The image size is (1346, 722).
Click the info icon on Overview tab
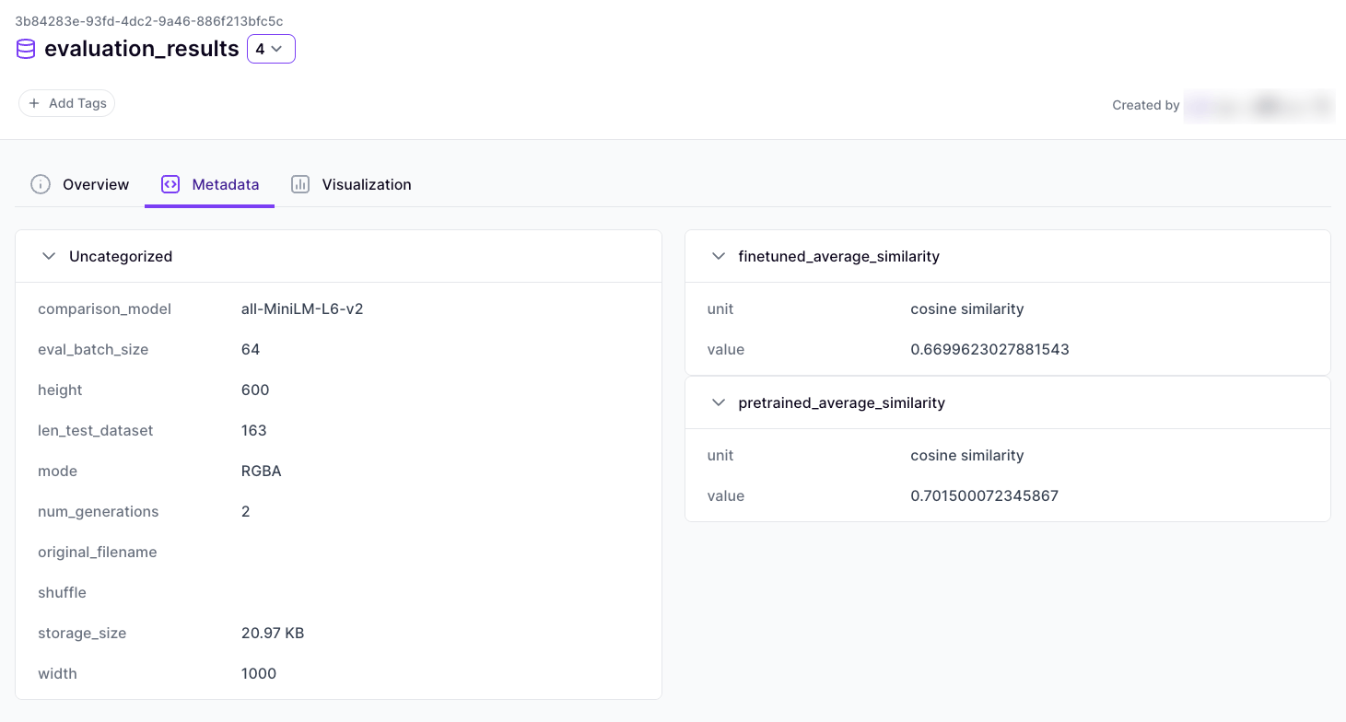point(41,184)
